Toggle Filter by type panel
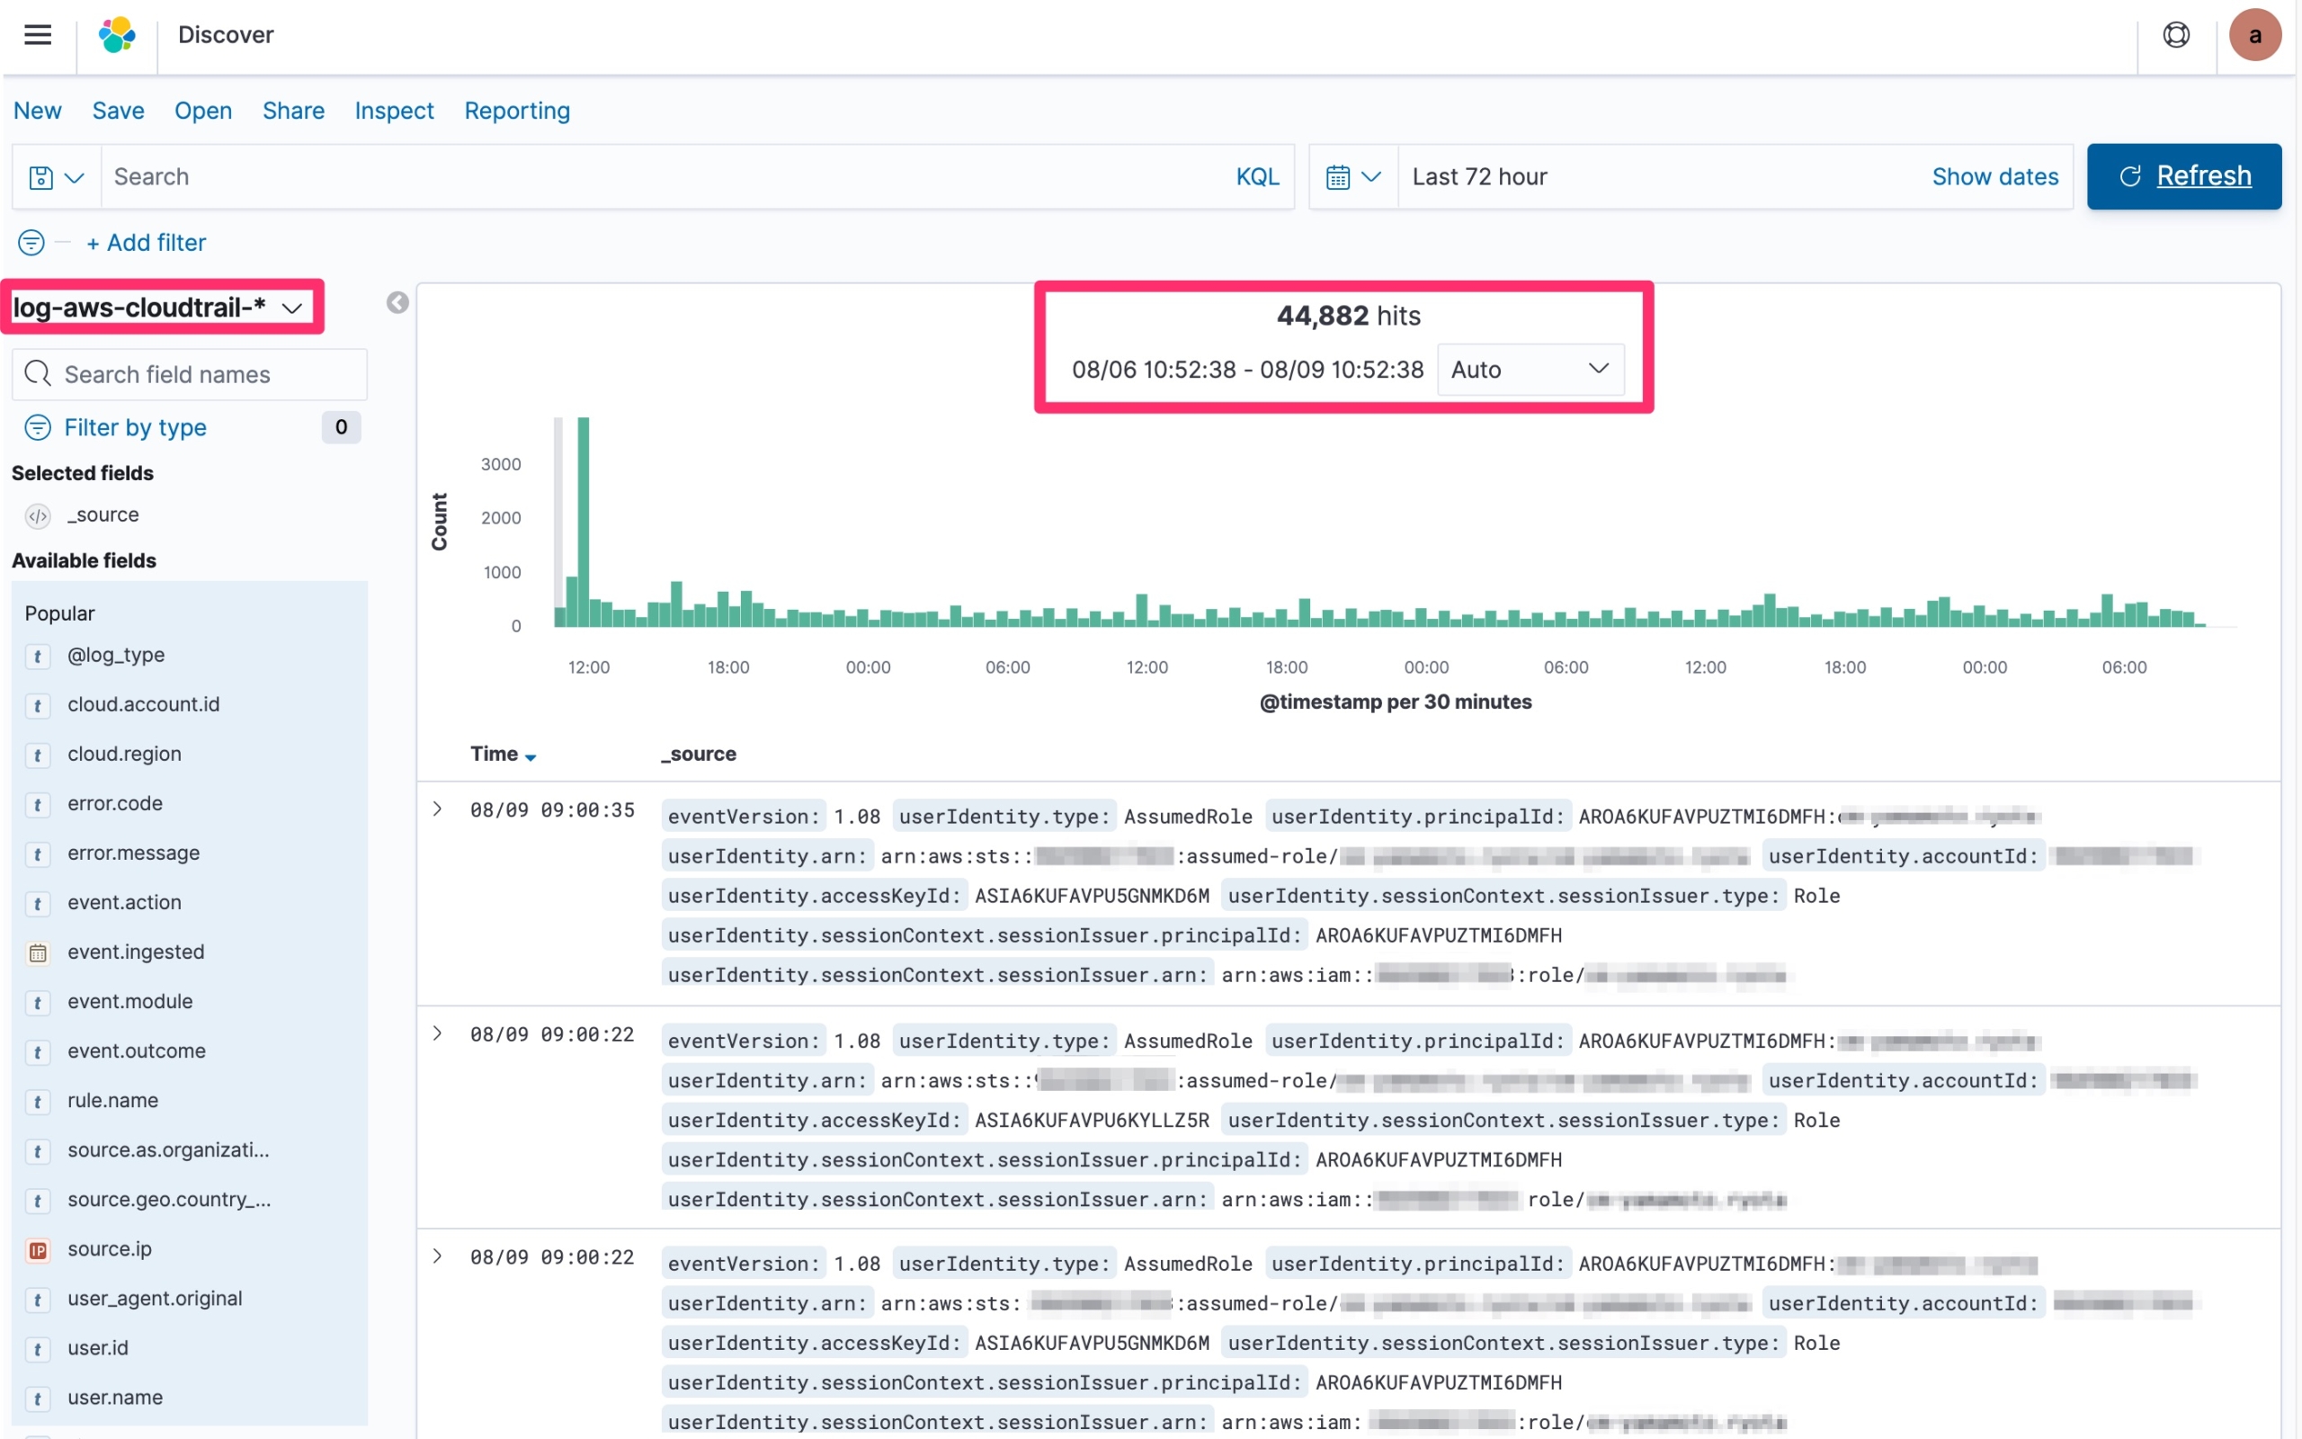 click(134, 427)
